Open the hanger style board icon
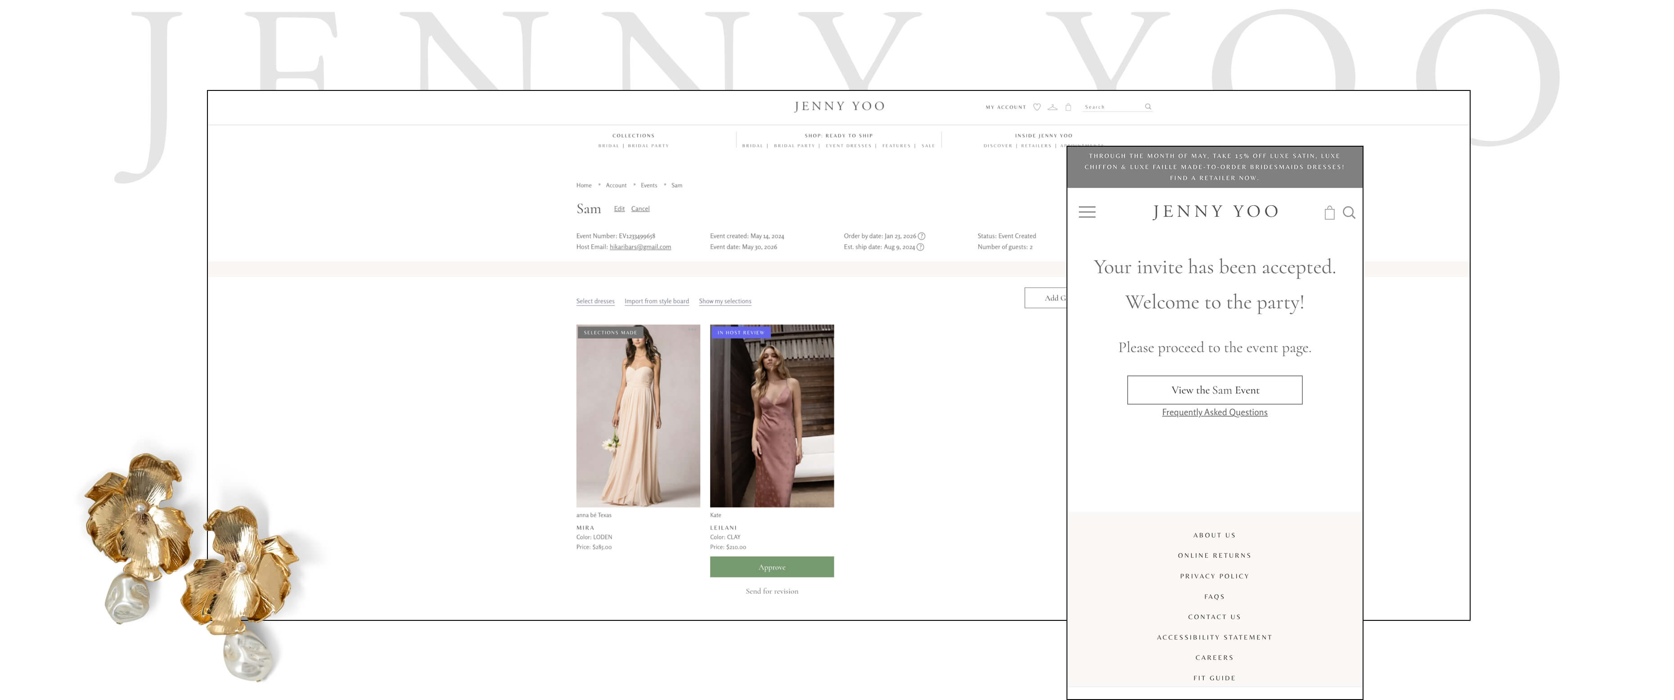 pos(1052,107)
